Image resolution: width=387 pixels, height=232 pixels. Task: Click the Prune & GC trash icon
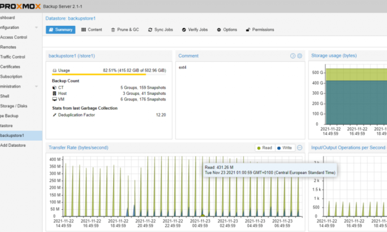[x=113, y=30]
